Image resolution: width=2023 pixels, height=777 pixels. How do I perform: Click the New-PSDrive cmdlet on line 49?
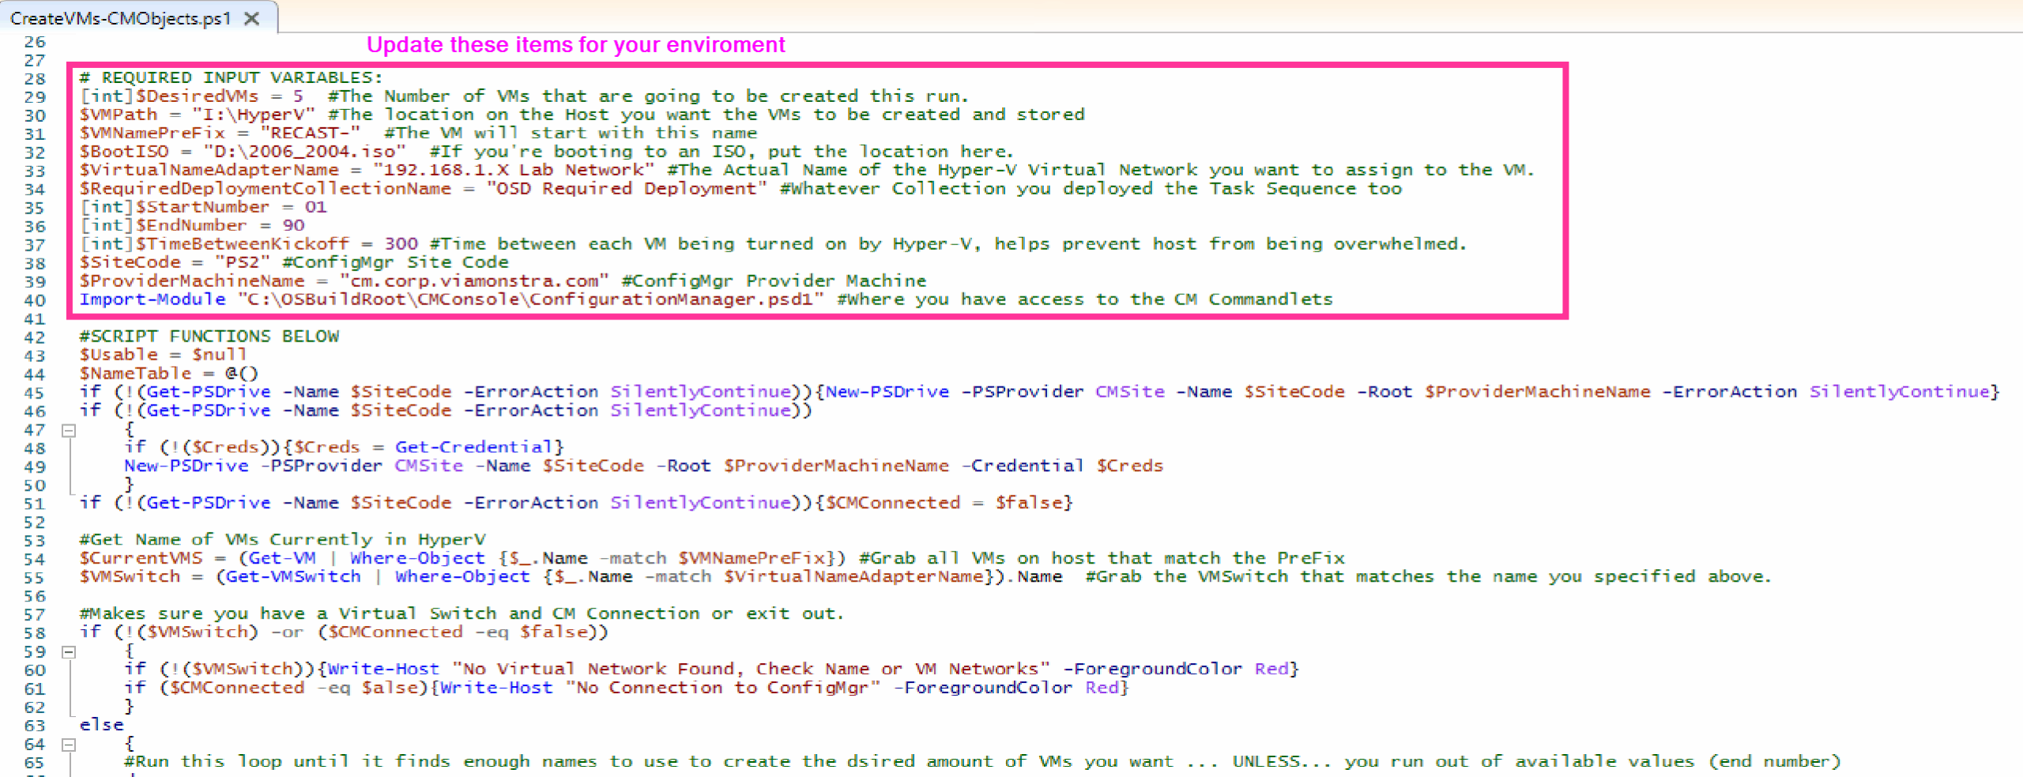[x=186, y=466]
